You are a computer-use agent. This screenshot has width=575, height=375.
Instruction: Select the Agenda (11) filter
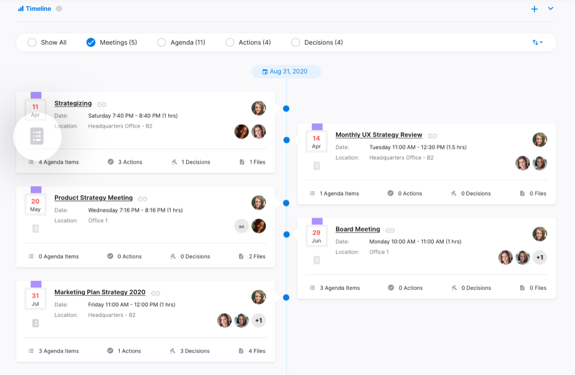coord(161,42)
